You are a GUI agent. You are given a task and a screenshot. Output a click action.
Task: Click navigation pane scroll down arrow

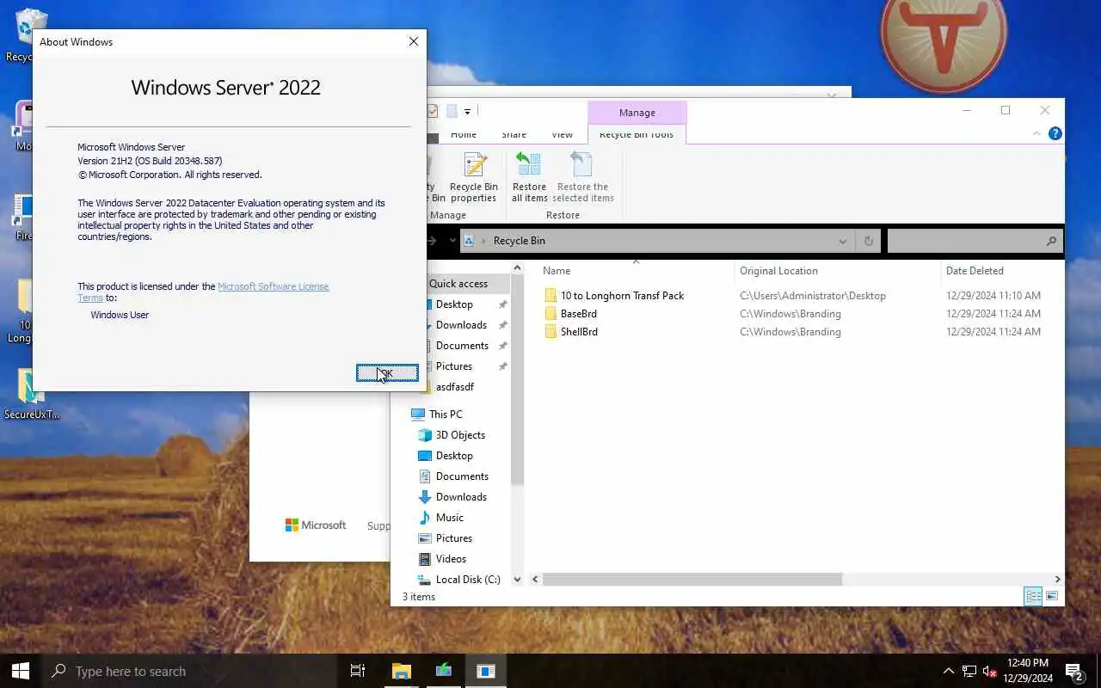coord(517,580)
